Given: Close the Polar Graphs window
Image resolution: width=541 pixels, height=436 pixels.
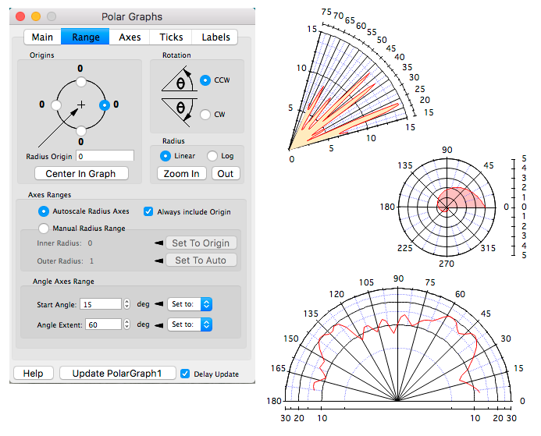Looking at the screenshot, I should pos(20,16).
